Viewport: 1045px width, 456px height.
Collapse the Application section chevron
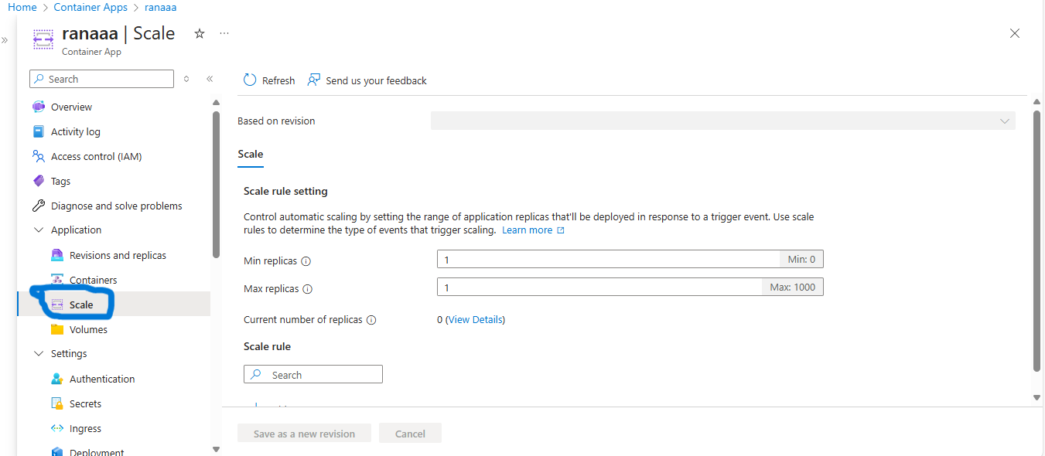pos(39,230)
